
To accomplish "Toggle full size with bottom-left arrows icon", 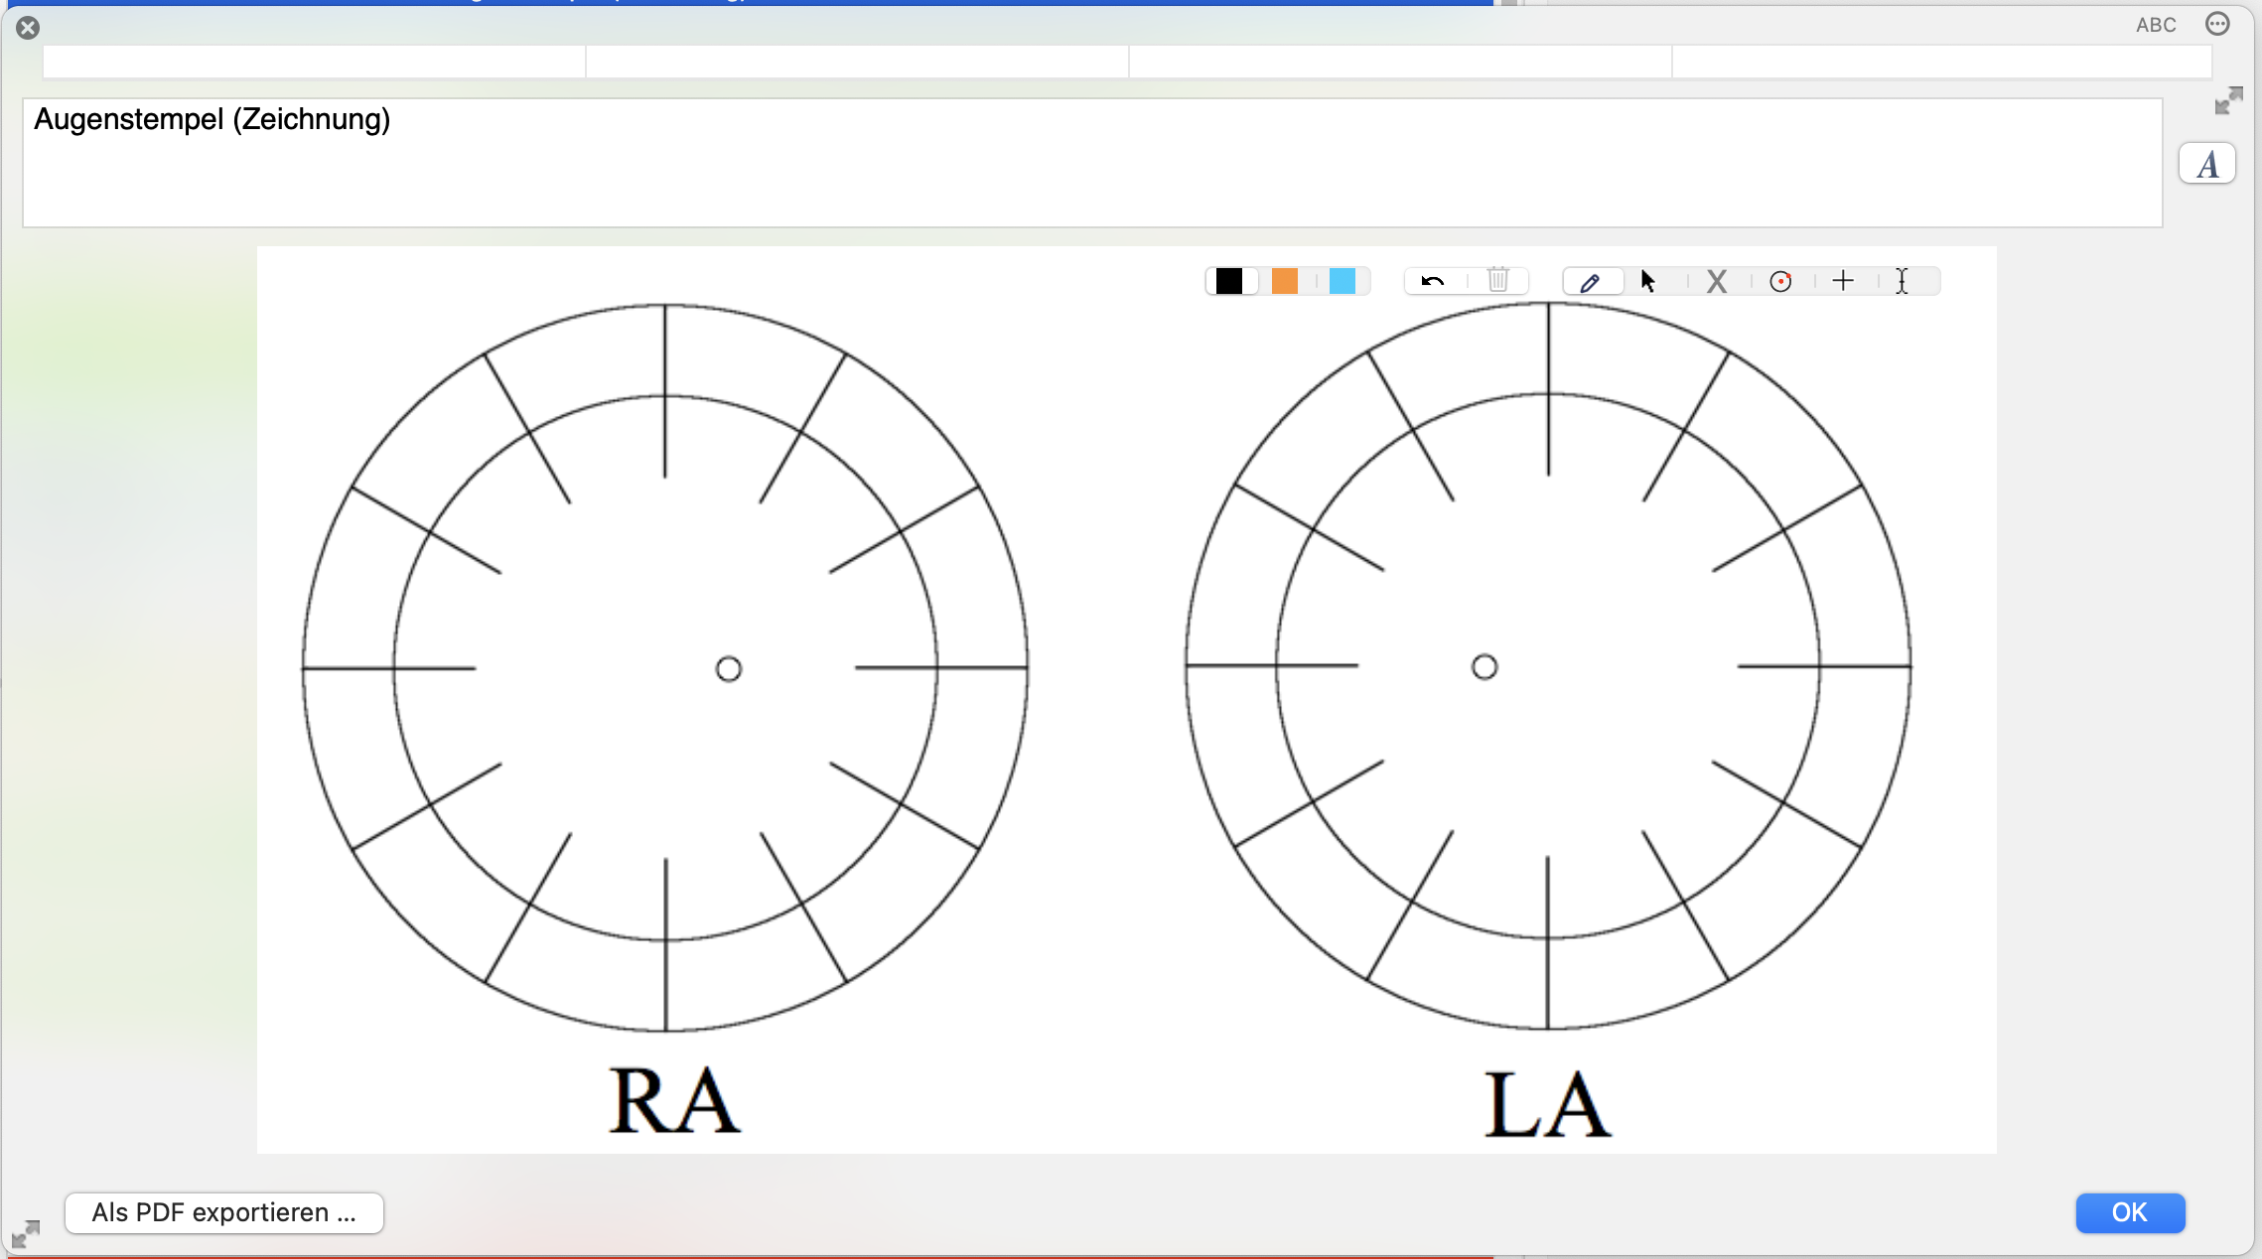I will (26, 1234).
